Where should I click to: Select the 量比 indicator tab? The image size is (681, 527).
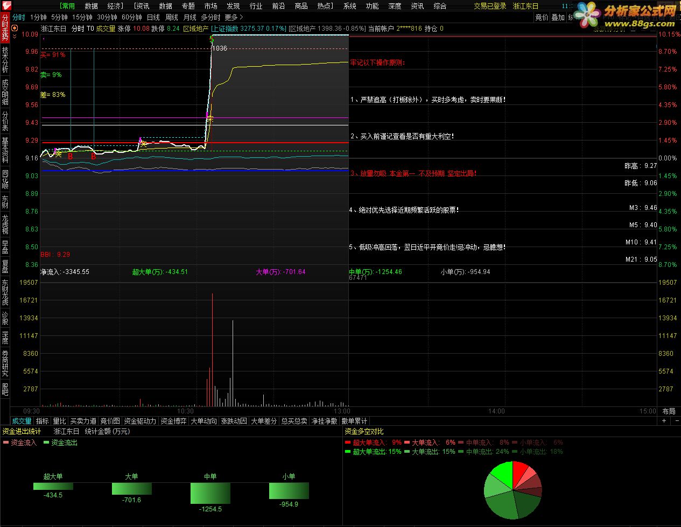tap(59, 421)
